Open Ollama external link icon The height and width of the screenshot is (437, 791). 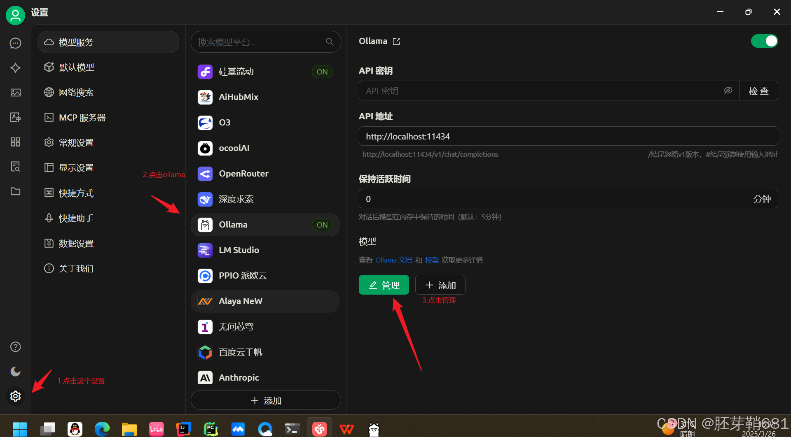point(396,42)
